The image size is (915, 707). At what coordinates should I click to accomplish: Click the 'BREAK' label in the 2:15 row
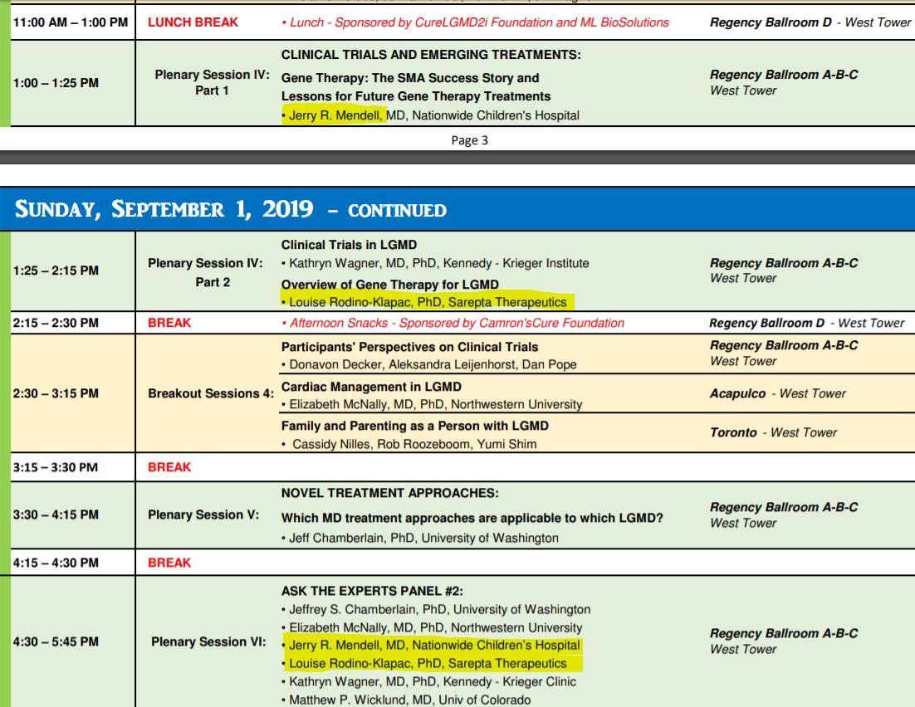pyautogui.click(x=169, y=323)
